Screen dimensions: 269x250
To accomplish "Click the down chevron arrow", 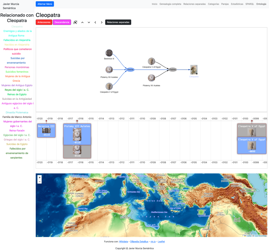I will click(89, 22).
